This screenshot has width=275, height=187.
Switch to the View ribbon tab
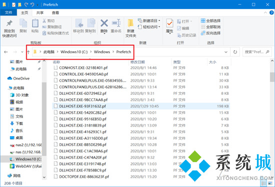tap(55, 12)
